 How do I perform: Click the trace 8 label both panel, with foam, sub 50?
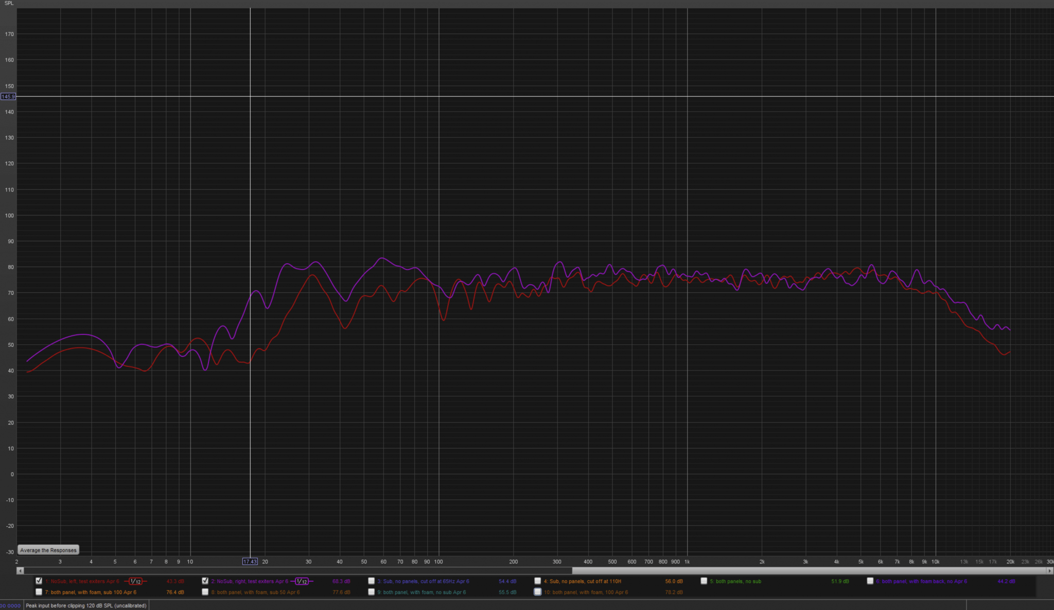point(255,593)
